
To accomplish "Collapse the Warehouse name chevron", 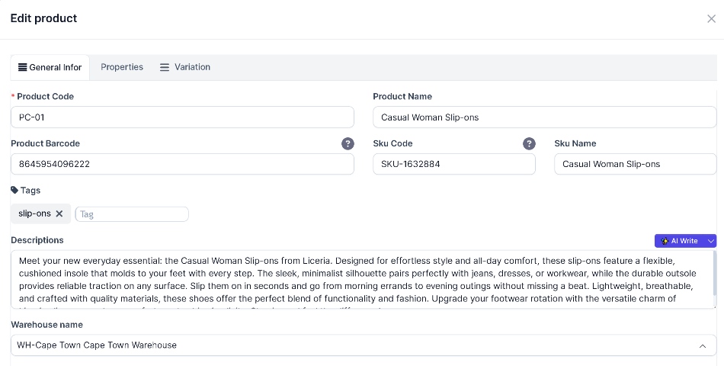I will click(703, 345).
